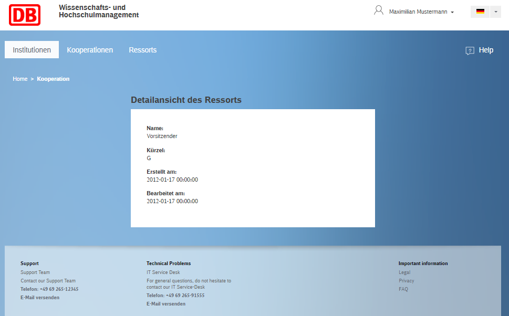Open the Privacy footer link
The height and width of the screenshot is (316, 509).
(x=407, y=281)
